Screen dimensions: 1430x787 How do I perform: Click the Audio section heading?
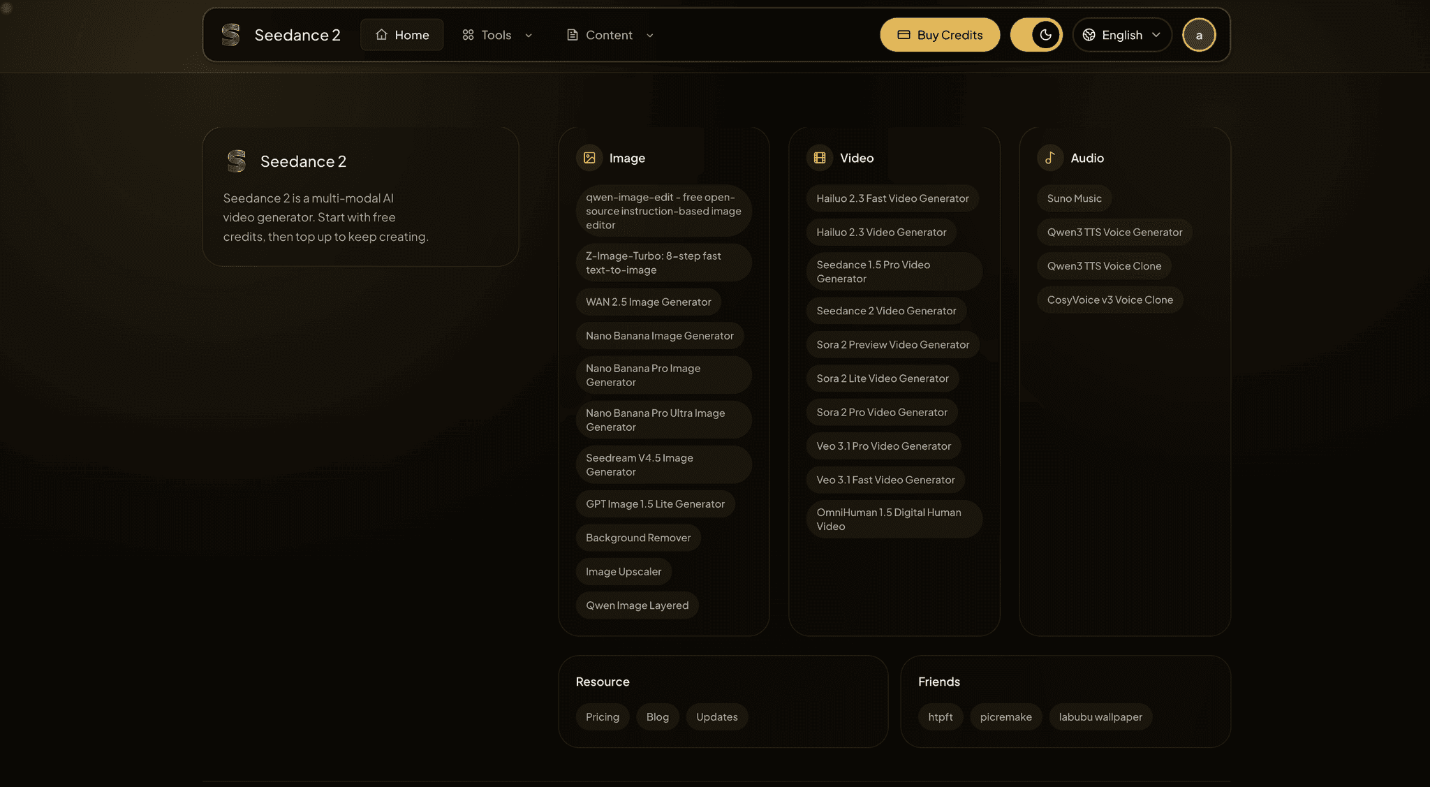(x=1087, y=158)
